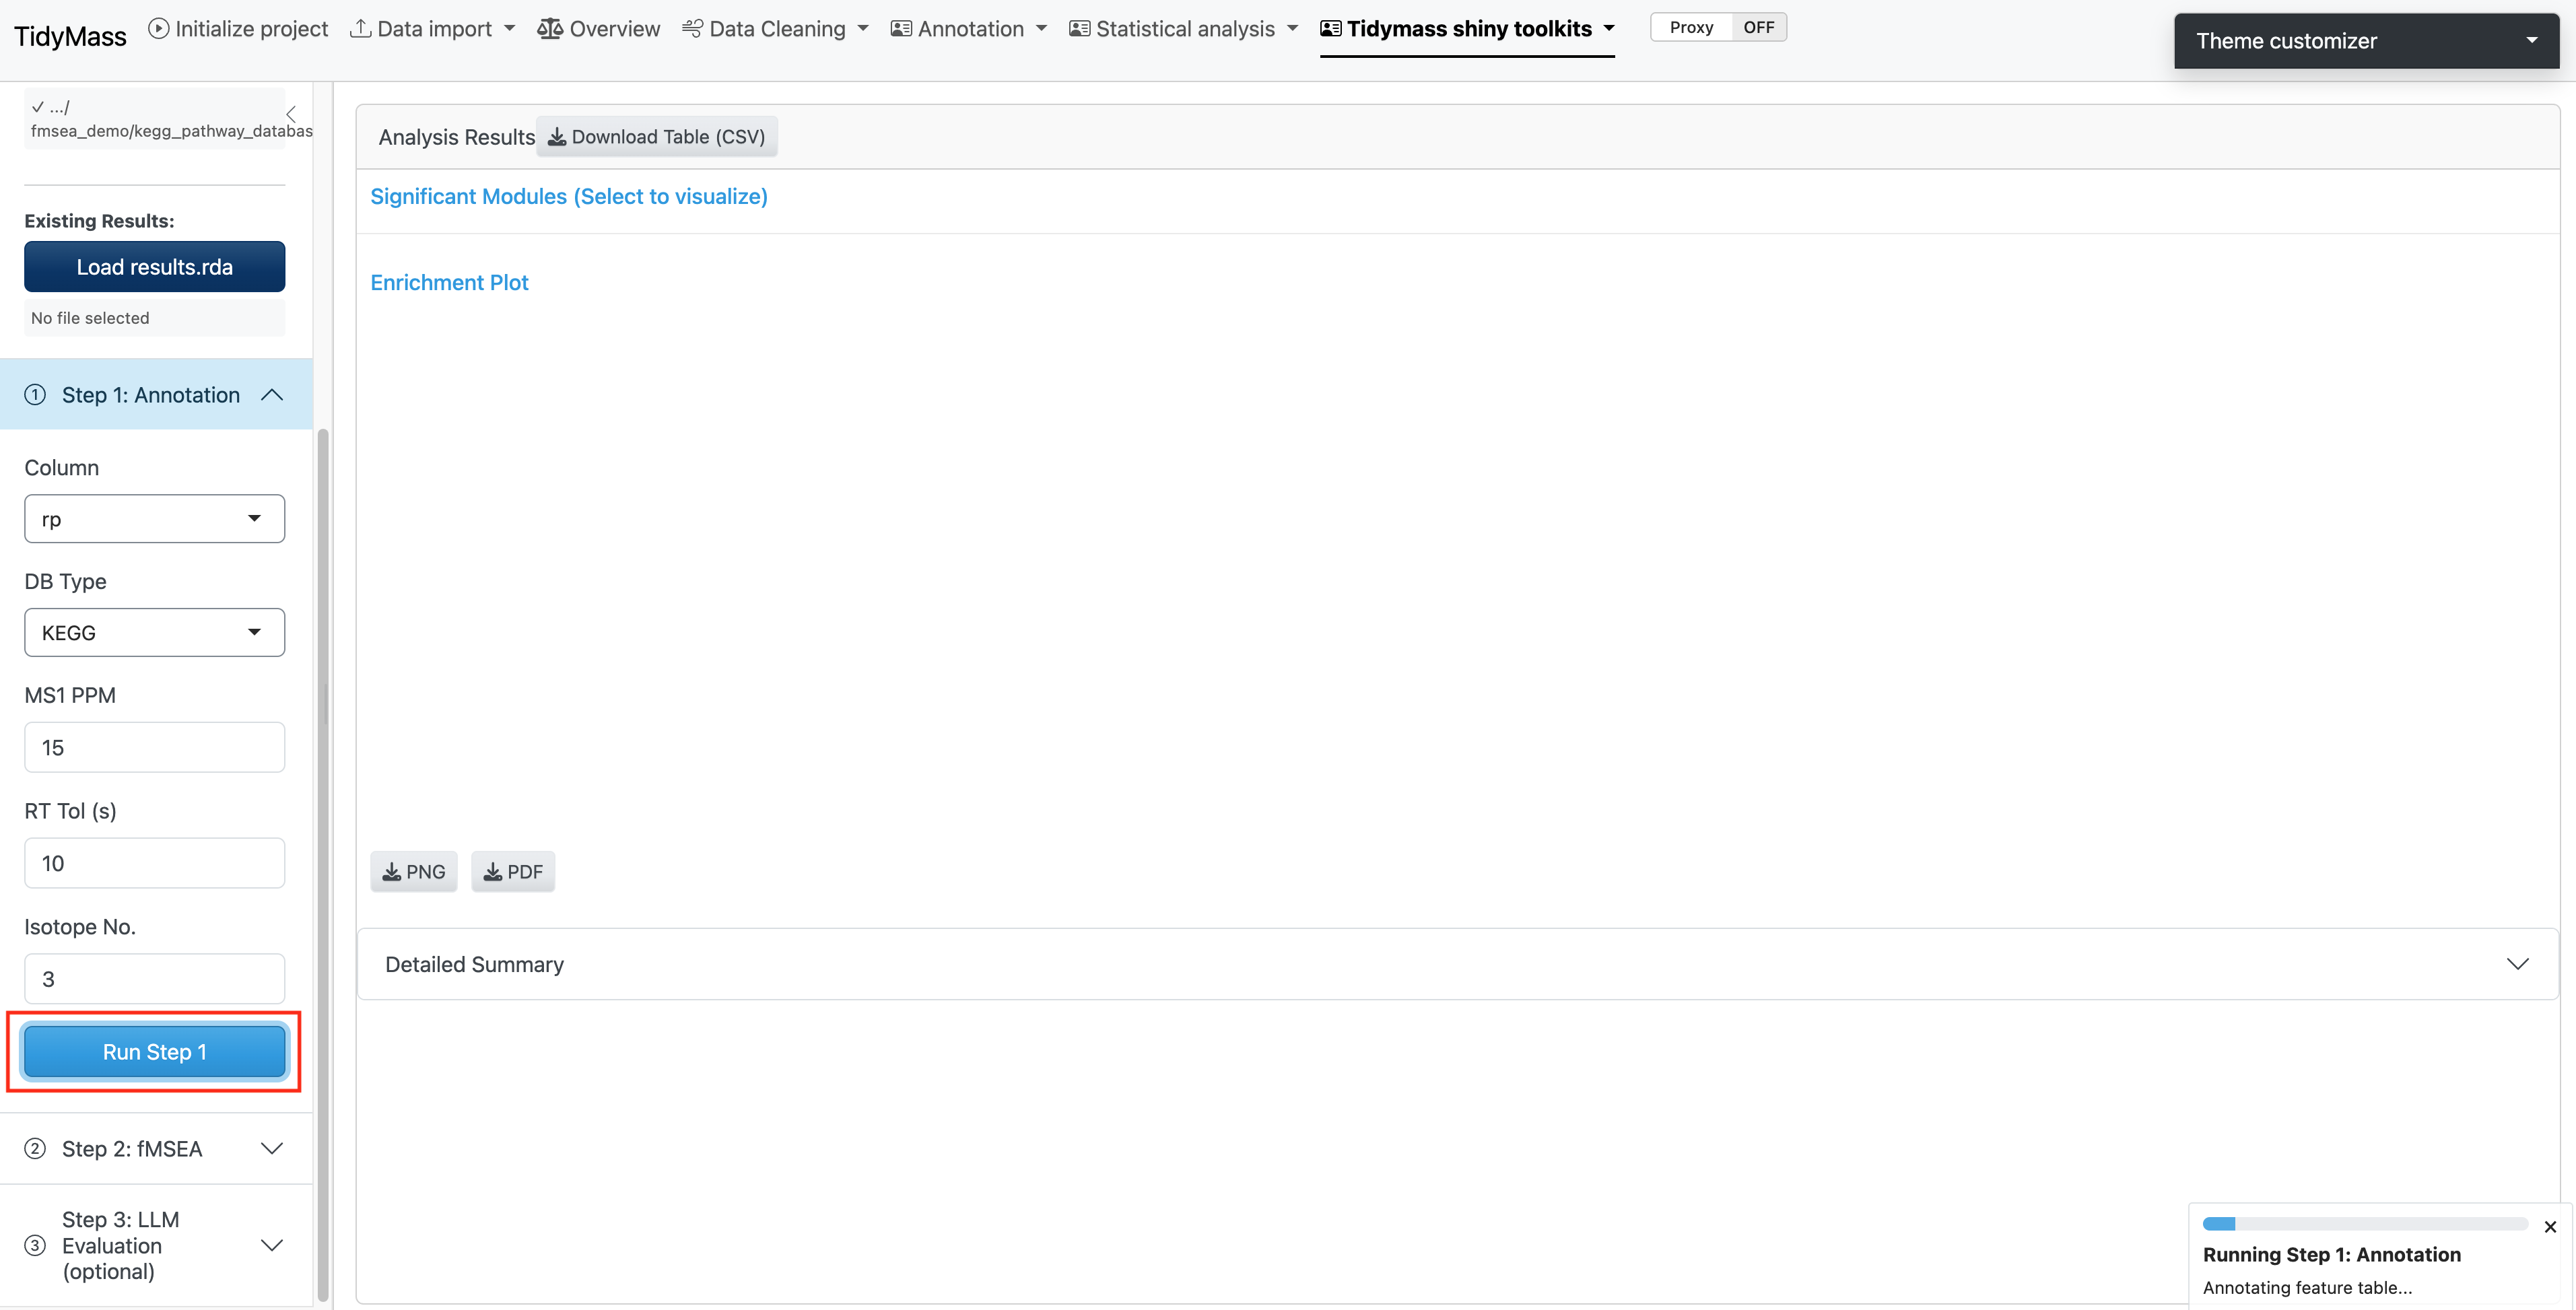Expand Step 3: LLM Evaluation section
This screenshot has width=2576, height=1310.
[271, 1245]
